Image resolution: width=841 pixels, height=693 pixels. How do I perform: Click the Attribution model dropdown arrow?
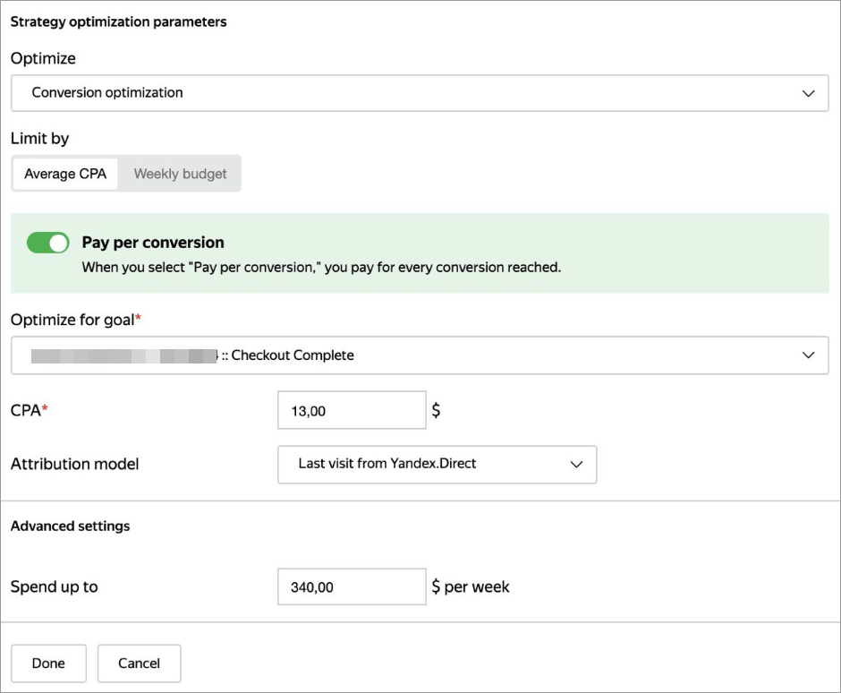click(576, 465)
